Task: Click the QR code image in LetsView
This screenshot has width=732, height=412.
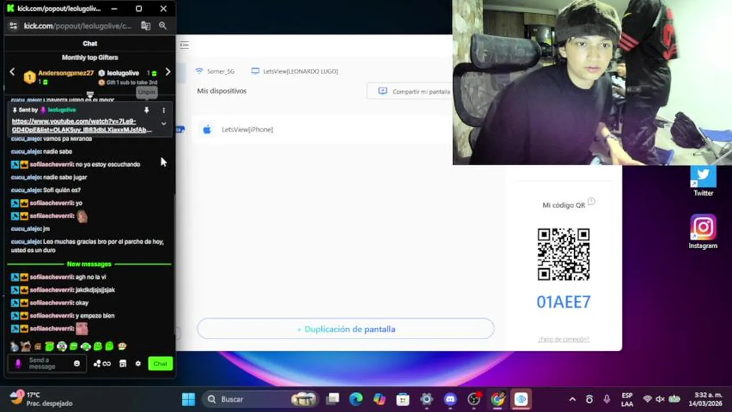Action: (564, 255)
